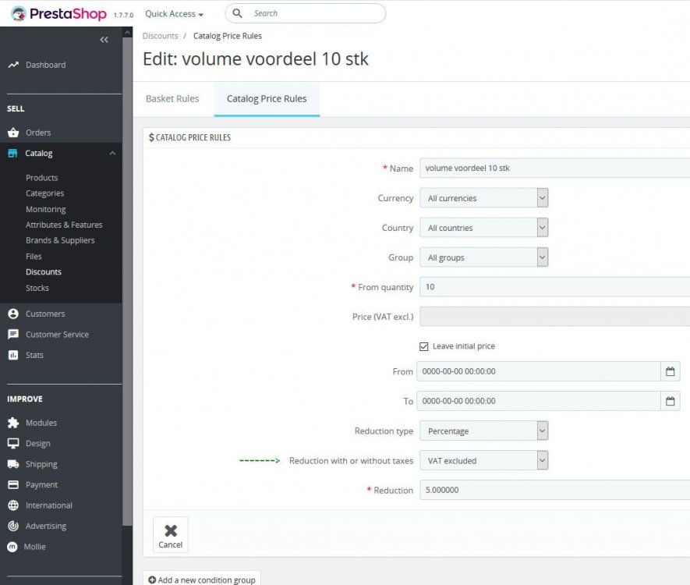The image size is (690, 585).
Task: Open the calendar picker for the From date
Action: click(x=671, y=371)
